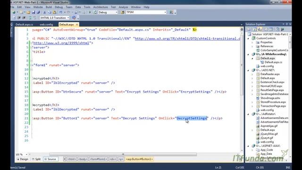The height and width of the screenshot is (170, 302).
Task: Collapse code outlining on line 9
Action: pos(32,65)
